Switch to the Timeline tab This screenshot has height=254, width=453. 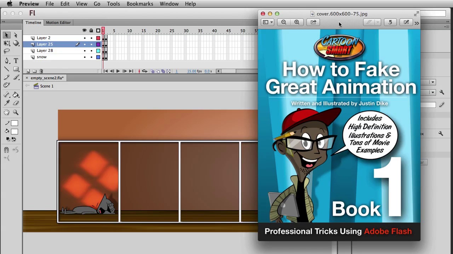coord(33,23)
